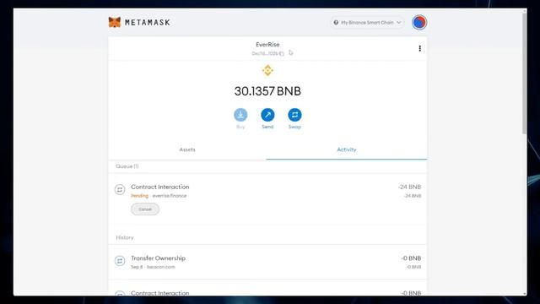Click the Transfer Ownership row icon
Viewport: 540px width, 304px height.
(120, 261)
